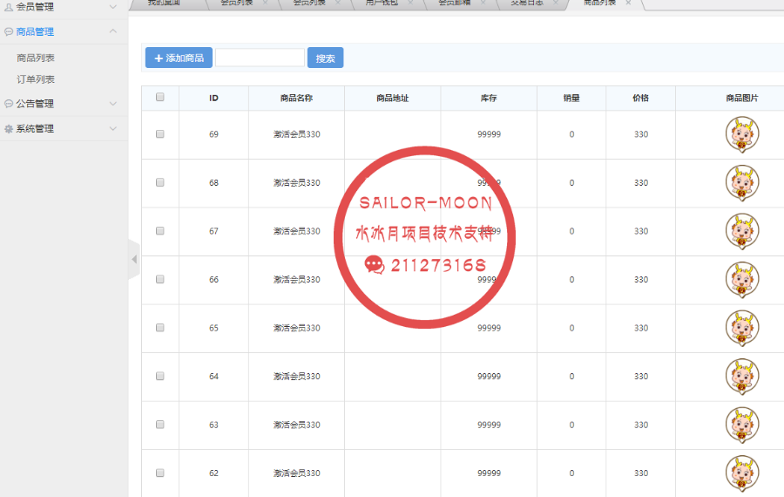Click product name 激活会员330 in row 62
Image resolution: width=784 pixels, height=497 pixels.
pyautogui.click(x=296, y=473)
